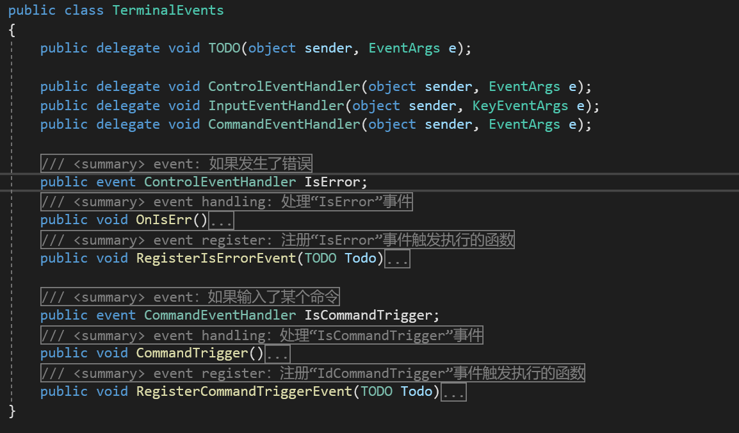
Task: Click the Todo parameter in RegisterCommandTriggerEvent
Action: coord(417,391)
